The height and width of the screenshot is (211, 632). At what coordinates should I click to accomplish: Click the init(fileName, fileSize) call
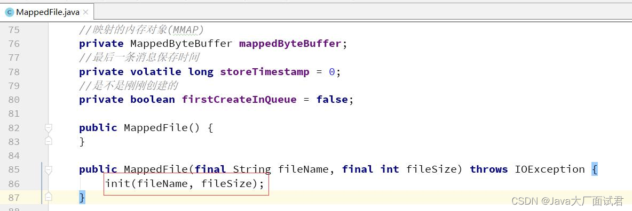click(x=185, y=184)
